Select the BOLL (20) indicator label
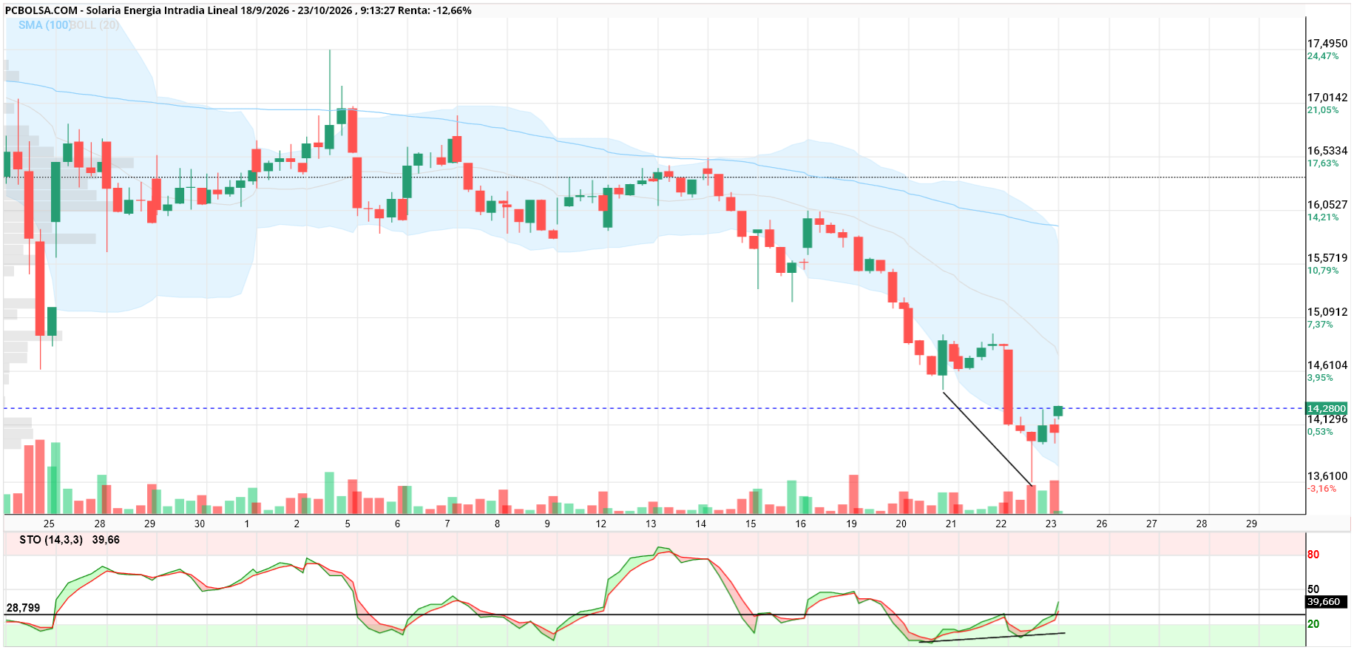Image resolution: width=1354 pixels, height=650 pixels. pos(95,25)
